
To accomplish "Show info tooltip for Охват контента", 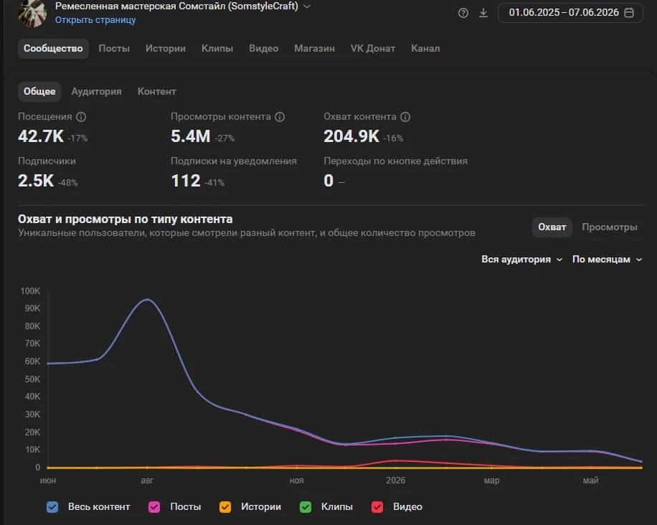I will (x=405, y=117).
